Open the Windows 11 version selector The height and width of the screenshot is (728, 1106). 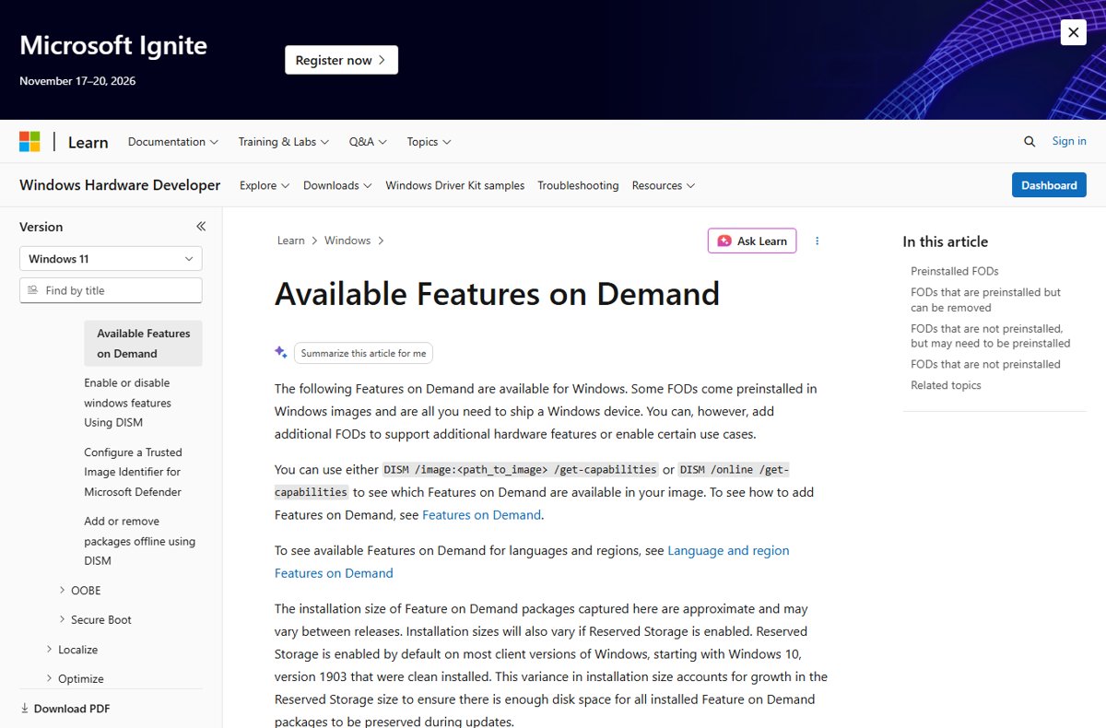point(111,259)
